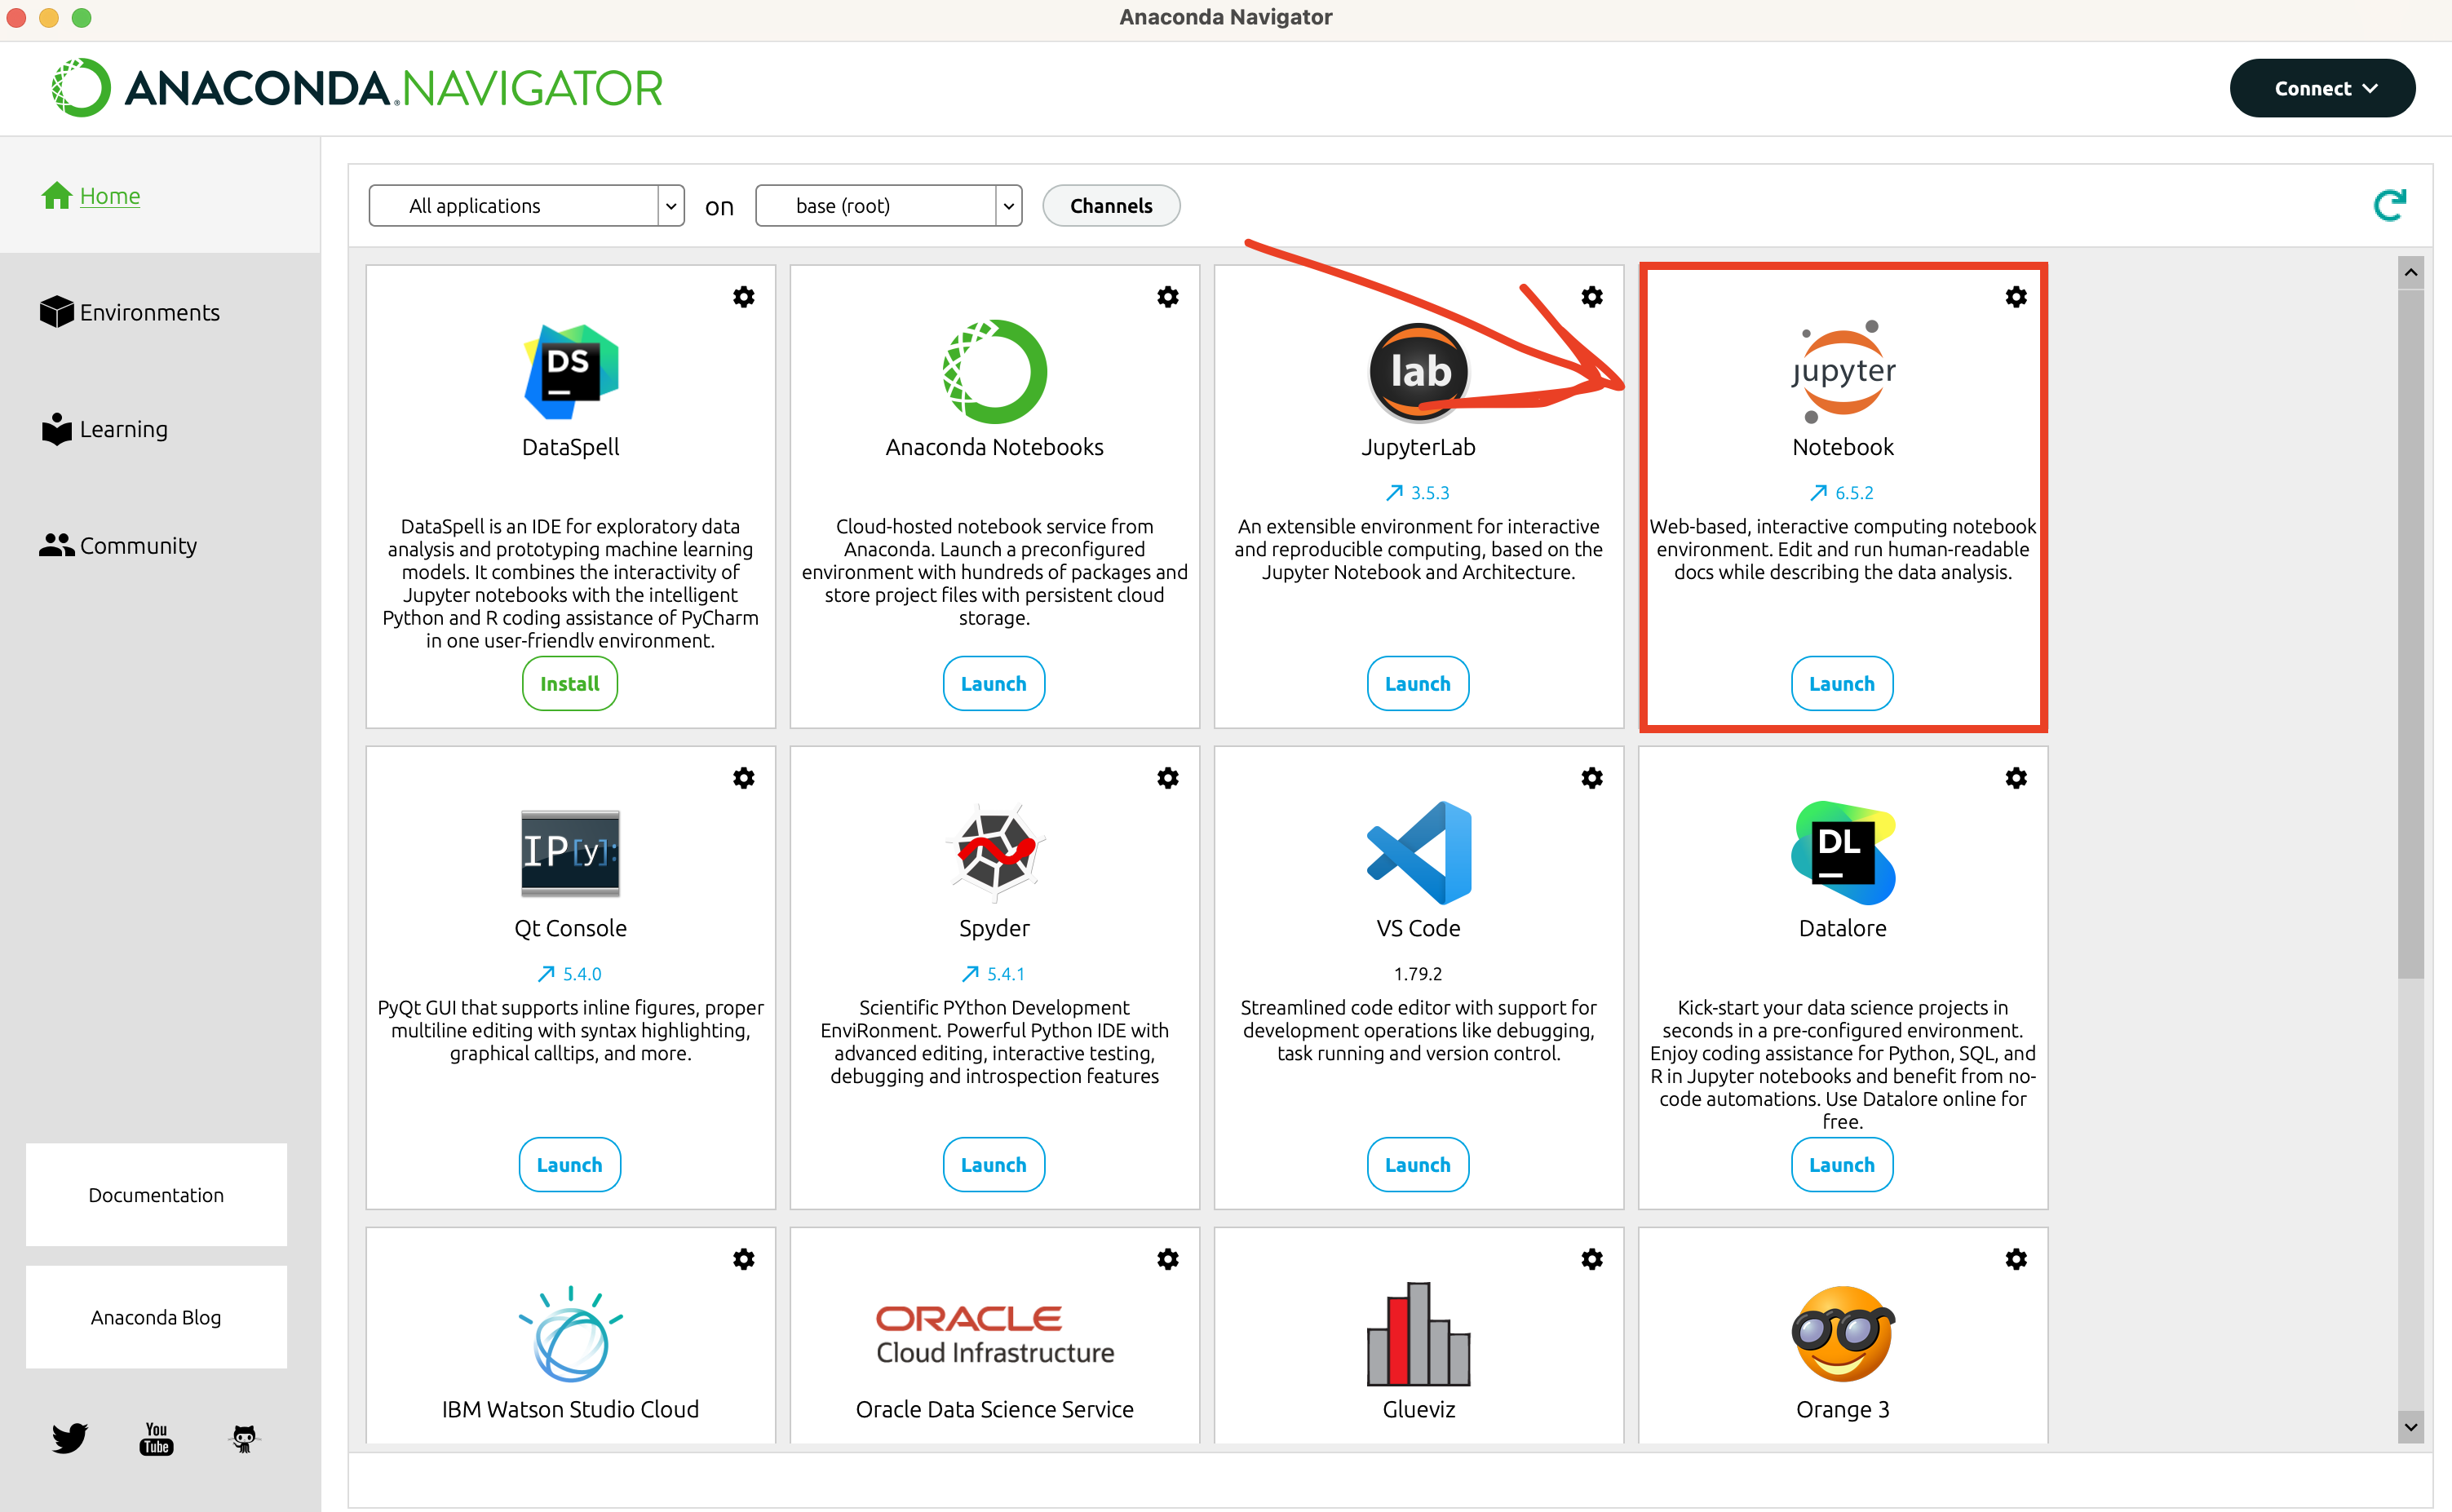Screen dimensions: 2452x1512
Task: Open the GitHub icon in sidebar
Action: 244,1438
